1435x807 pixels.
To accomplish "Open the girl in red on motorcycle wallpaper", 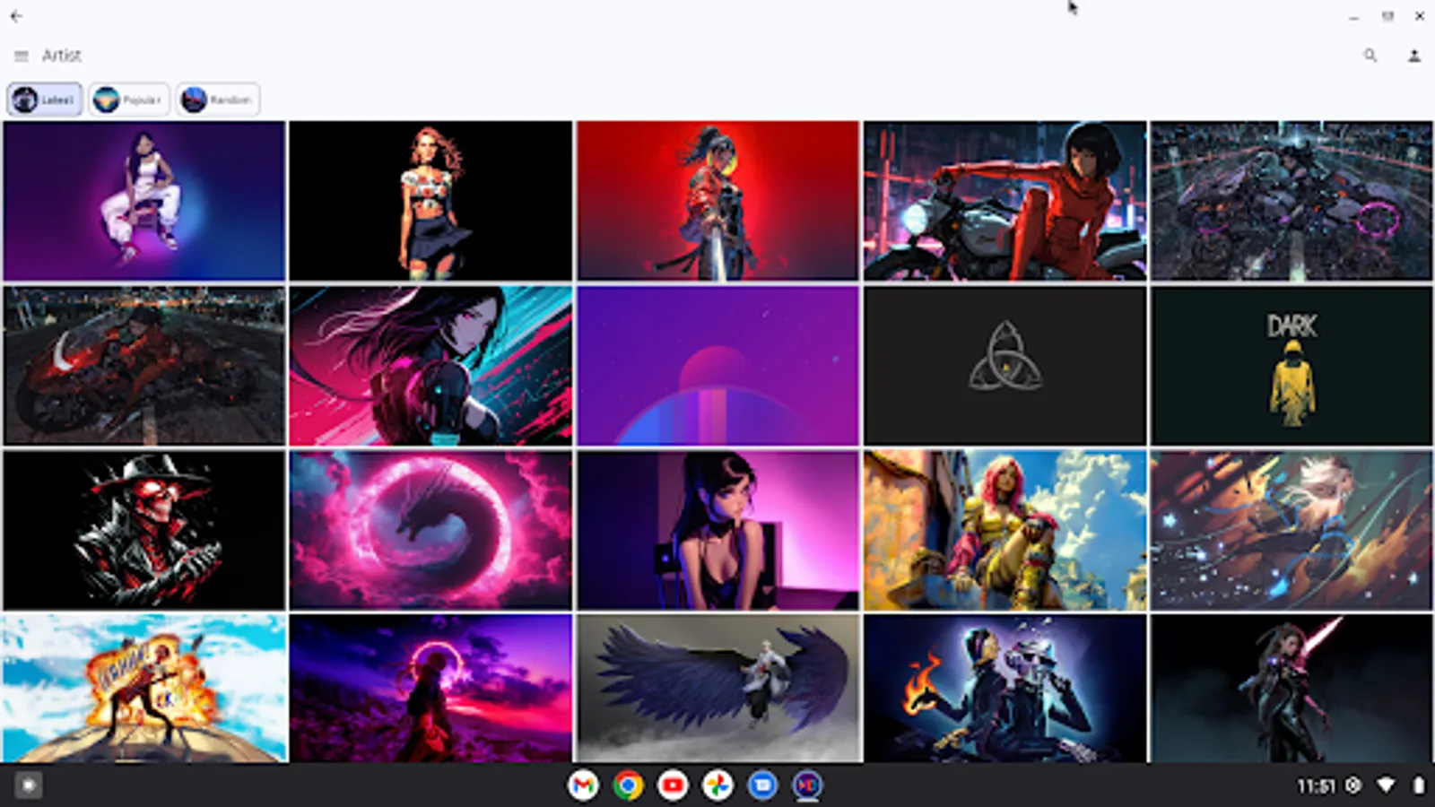I will pos(1004,201).
